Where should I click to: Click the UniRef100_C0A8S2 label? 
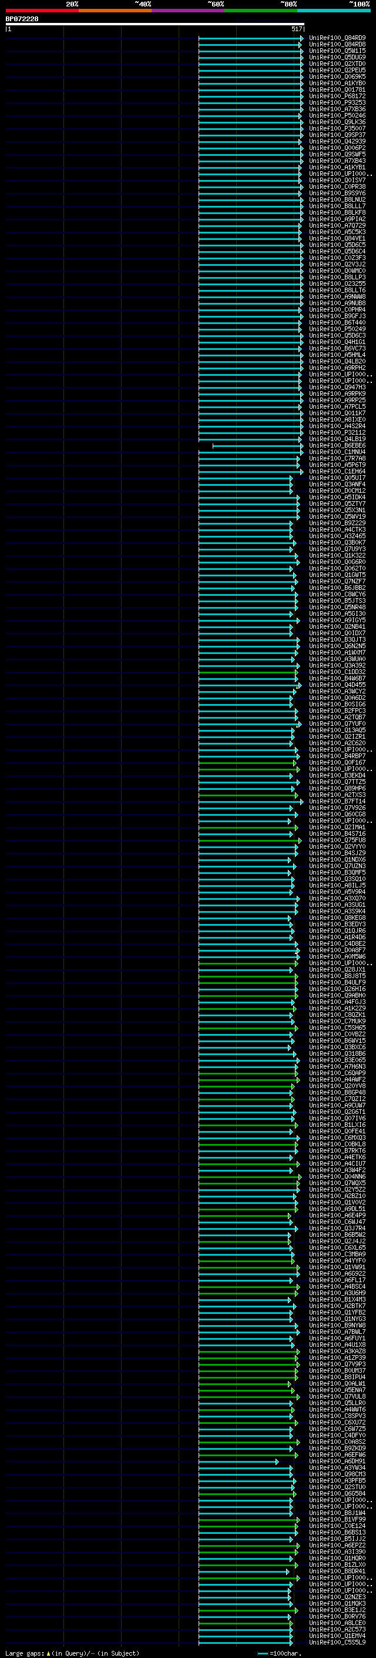coord(337,1442)
